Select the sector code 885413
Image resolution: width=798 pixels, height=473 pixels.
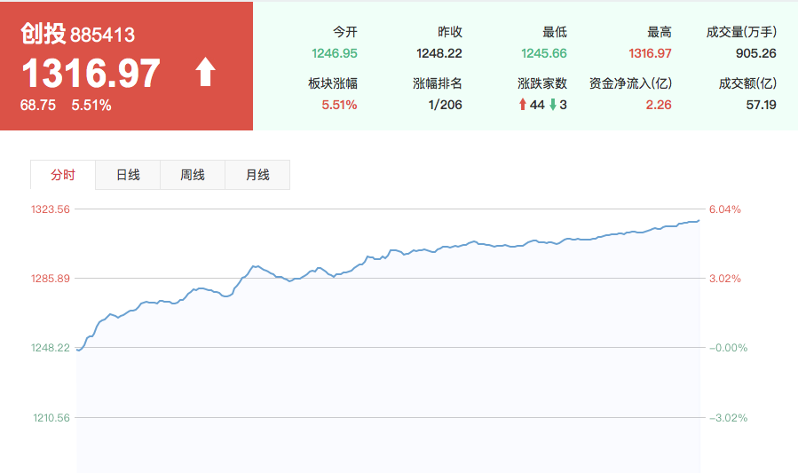(102, 35)
